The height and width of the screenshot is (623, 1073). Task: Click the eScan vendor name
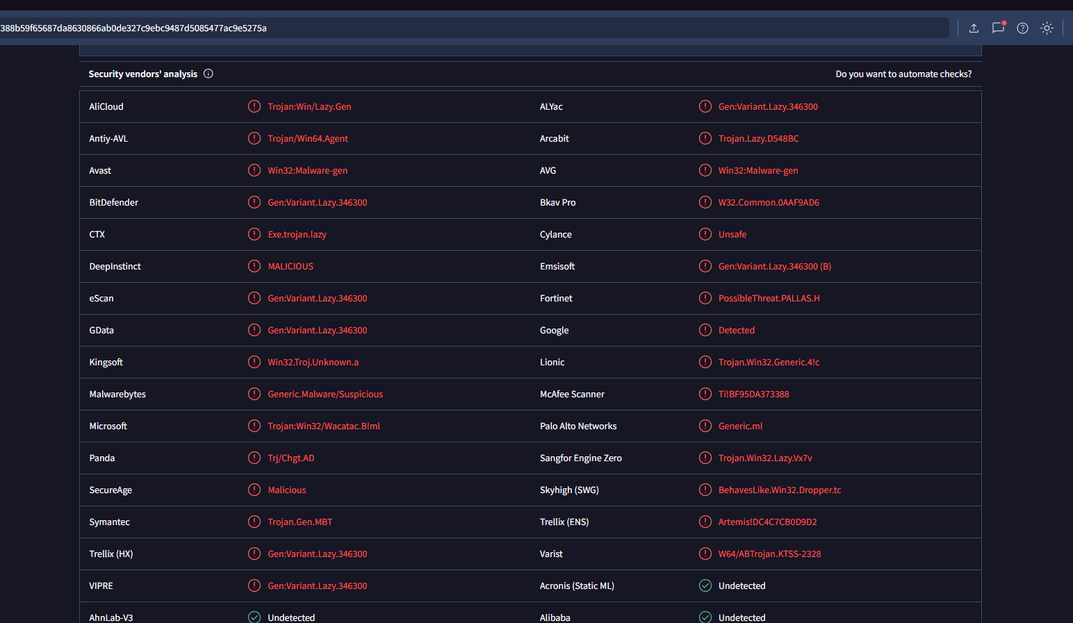coord(101,299)
